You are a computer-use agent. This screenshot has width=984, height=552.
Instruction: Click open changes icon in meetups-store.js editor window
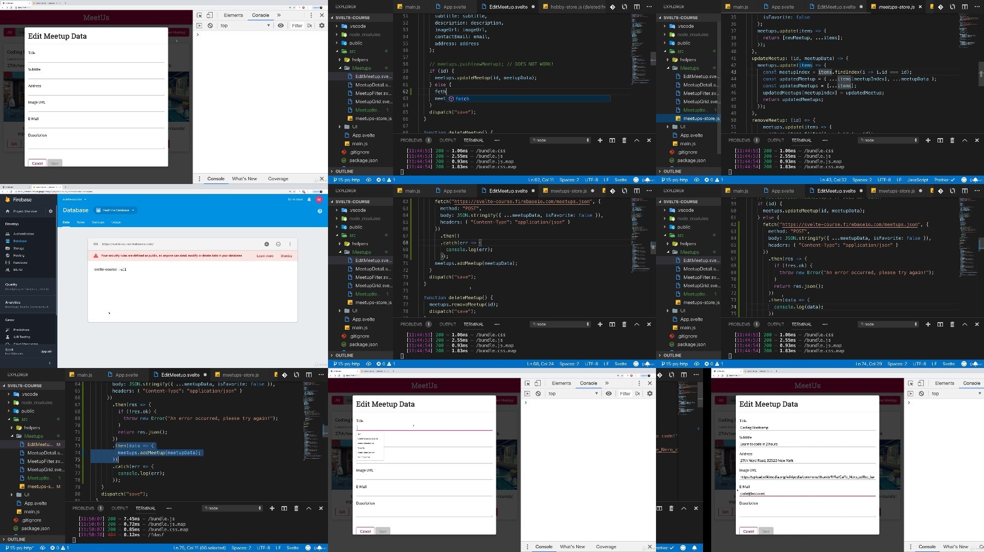pyautogui.click(x=952, y=7)
